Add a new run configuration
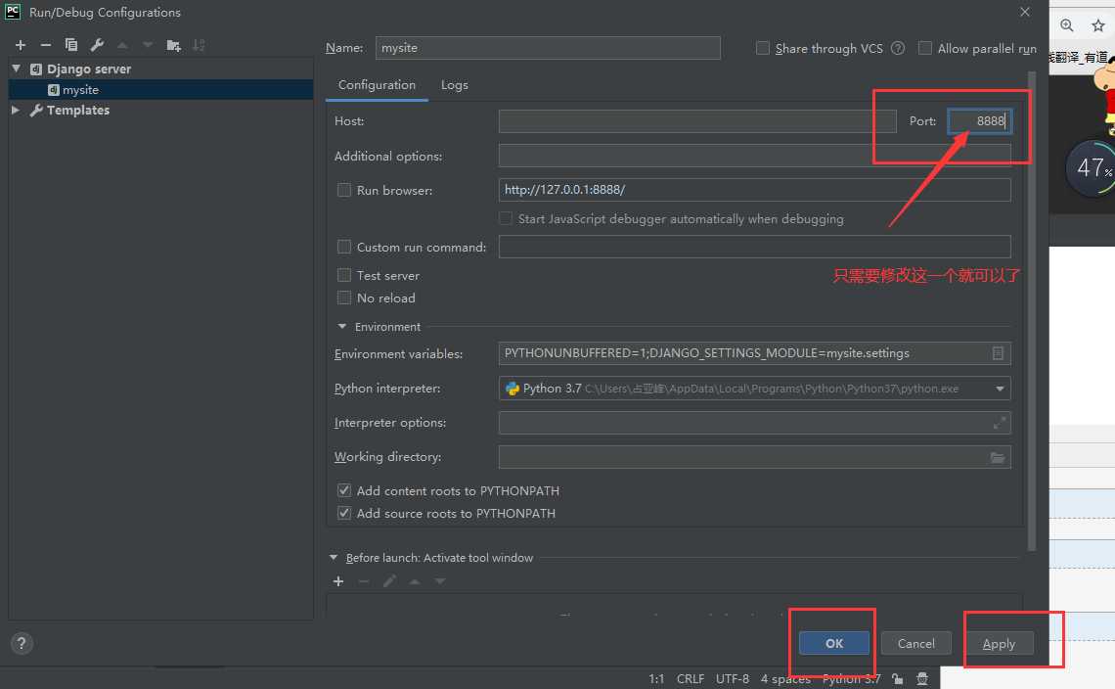This screenshot has height=689, width=1115. click(x=21, y=45)
